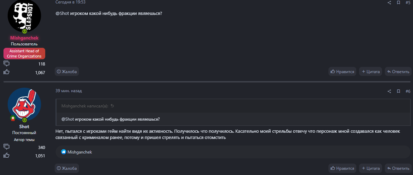Click Mishganchek's Slapshot avatar
The width and height of the screenshot is (413, 175).
coord(24,16)
